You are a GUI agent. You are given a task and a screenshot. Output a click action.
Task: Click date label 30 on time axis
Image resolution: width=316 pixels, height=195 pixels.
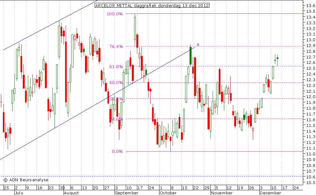(62, 188)
